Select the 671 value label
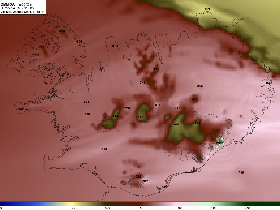 click(x=87, y=102)
